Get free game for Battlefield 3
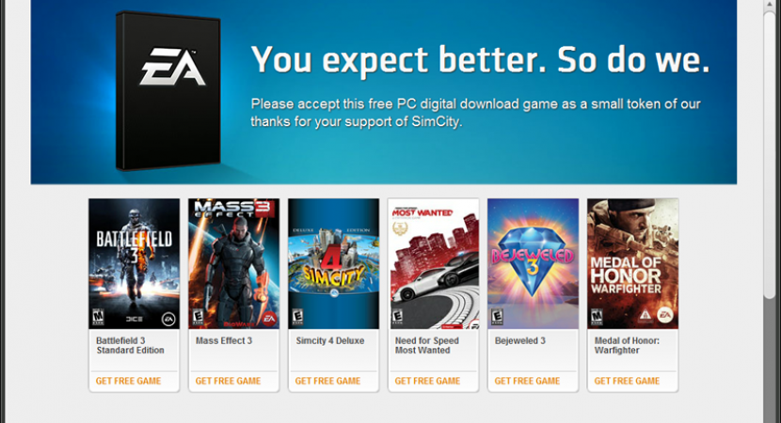The image size is (781, 423). point(128,381)
